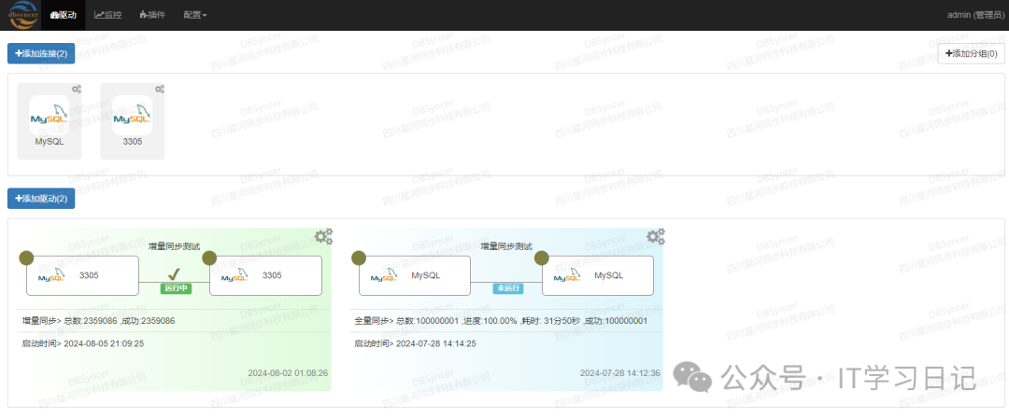Click the MySQL connection logo thumbnail
Screen dimensions: 1009x419
tap(49, 116)
